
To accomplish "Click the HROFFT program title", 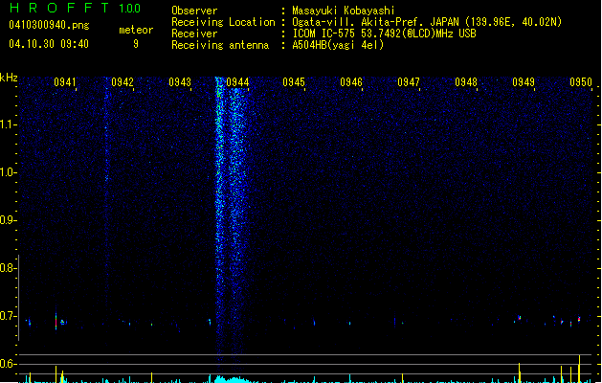I will [x=59, y=8].
